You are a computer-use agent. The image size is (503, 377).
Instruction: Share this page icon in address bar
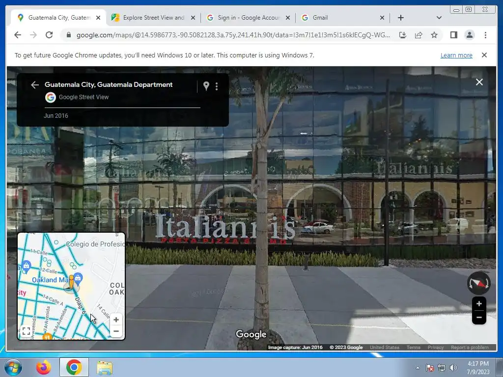point(419,35)
